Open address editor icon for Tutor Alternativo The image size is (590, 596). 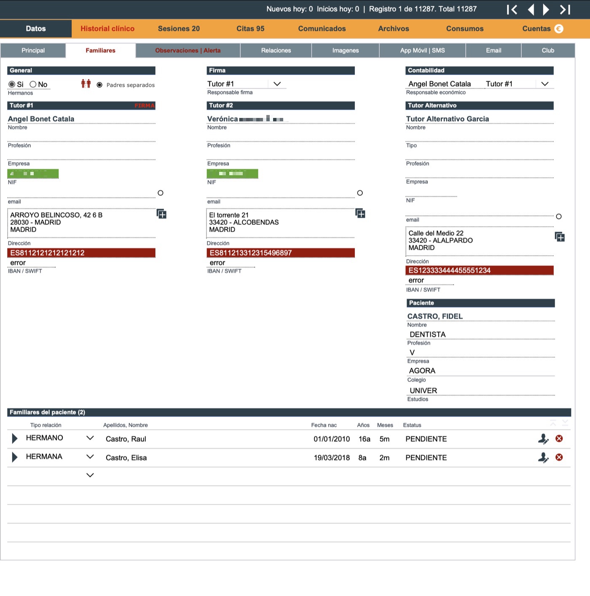click(560, 237)
